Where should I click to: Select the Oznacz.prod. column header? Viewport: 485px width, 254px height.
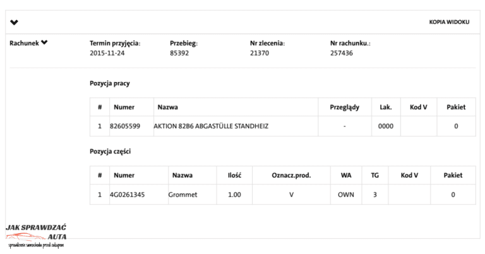[291, 175]
